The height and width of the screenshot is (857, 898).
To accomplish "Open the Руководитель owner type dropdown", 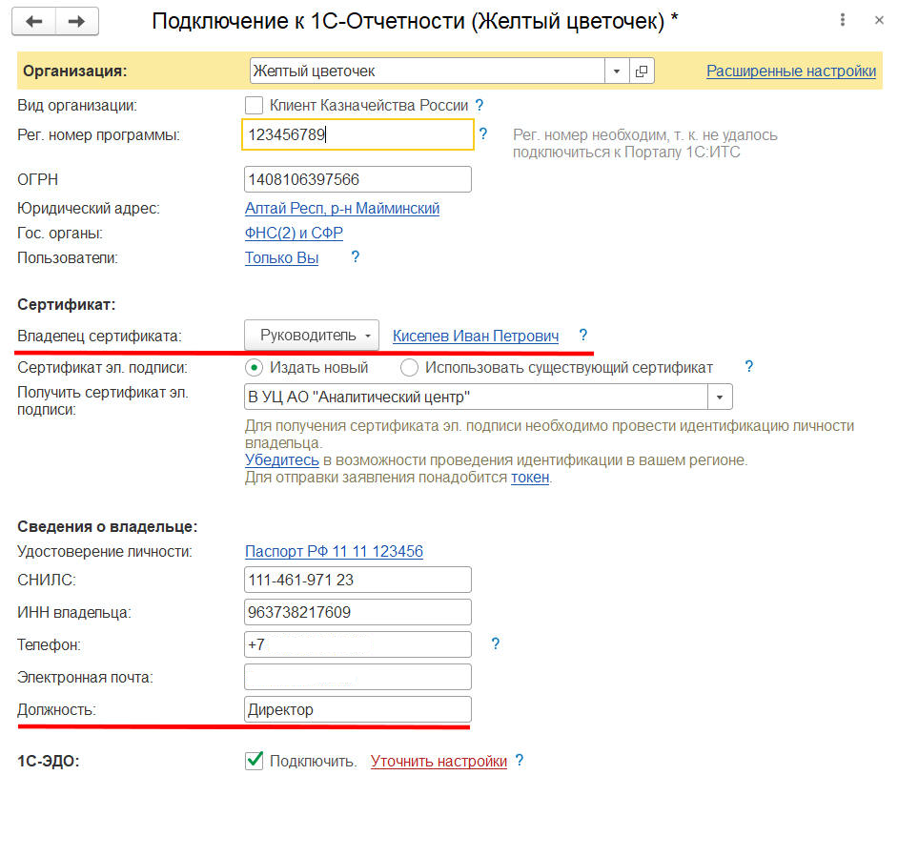I will (x=312, y=336).
